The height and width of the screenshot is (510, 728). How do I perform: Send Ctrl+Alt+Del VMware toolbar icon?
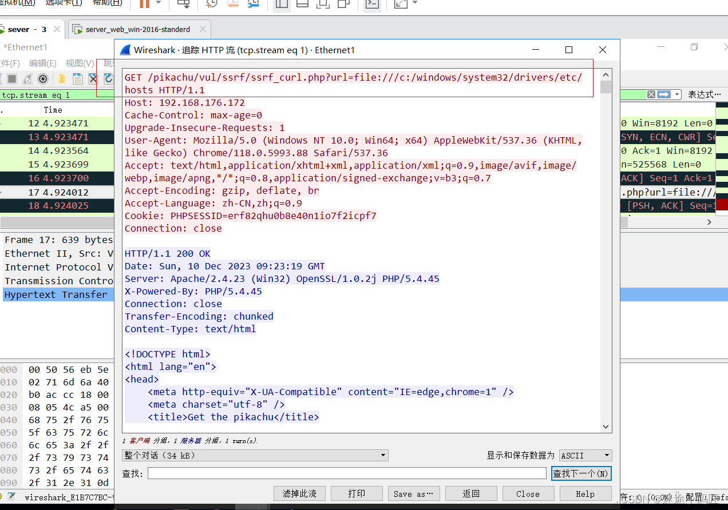(184, 3)
